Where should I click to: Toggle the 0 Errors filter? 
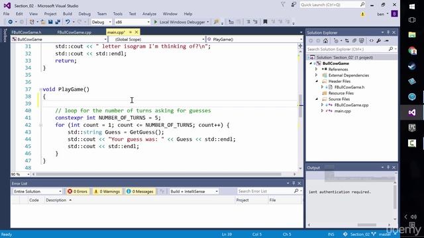78,191
